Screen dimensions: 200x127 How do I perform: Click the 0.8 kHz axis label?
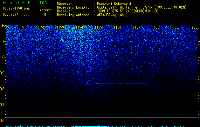3,89
